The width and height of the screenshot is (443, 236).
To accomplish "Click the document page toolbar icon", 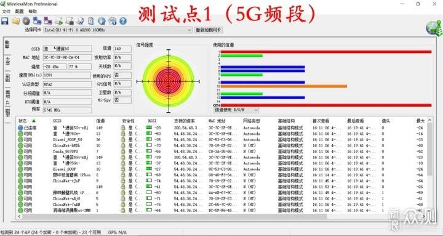I will 91,21.
